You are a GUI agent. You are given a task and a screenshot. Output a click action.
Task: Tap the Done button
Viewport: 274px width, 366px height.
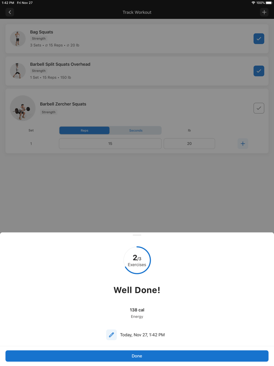[x=137, y=356]
